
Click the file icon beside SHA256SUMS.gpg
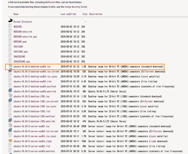click(10, 61)
